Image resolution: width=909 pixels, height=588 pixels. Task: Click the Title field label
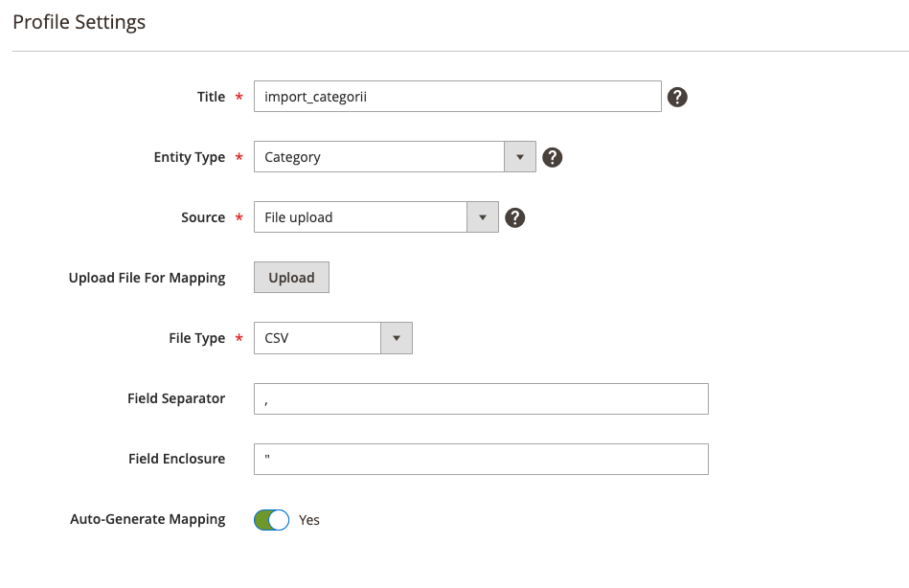211,97
